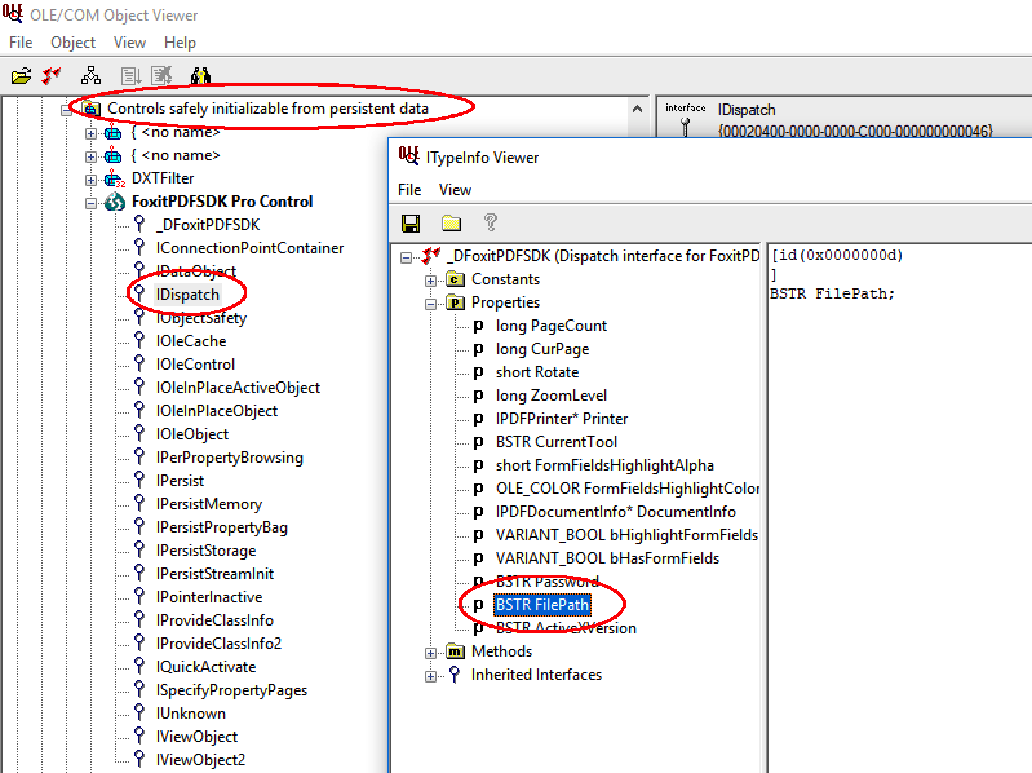Select long PageCount property
The height and width of the screenshot is (773, 1032).
coord(551,326)
